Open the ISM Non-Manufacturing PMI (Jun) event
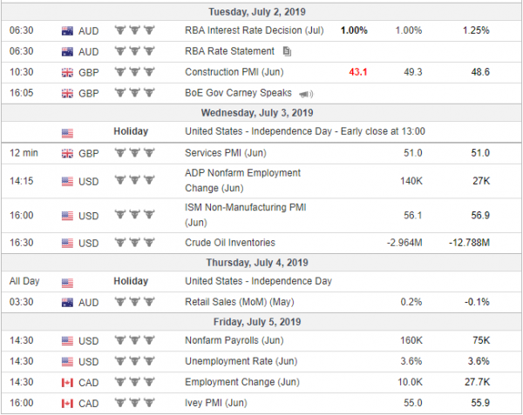 point(246,215)
